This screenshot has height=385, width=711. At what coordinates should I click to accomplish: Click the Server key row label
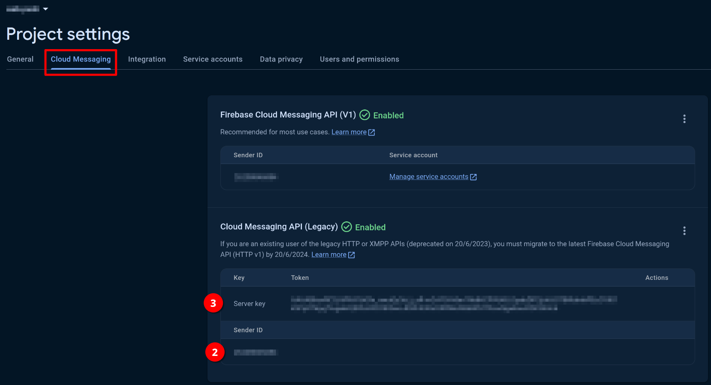[249, 304]
